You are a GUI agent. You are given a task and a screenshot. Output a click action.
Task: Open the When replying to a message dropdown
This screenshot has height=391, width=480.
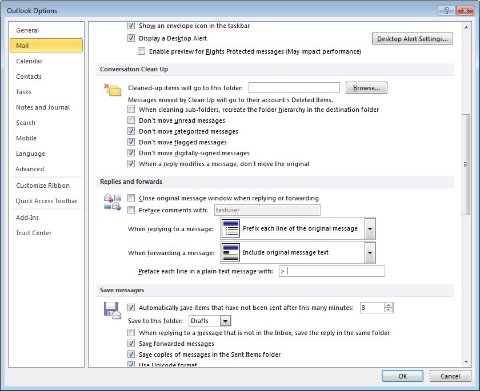click(370, 229)
